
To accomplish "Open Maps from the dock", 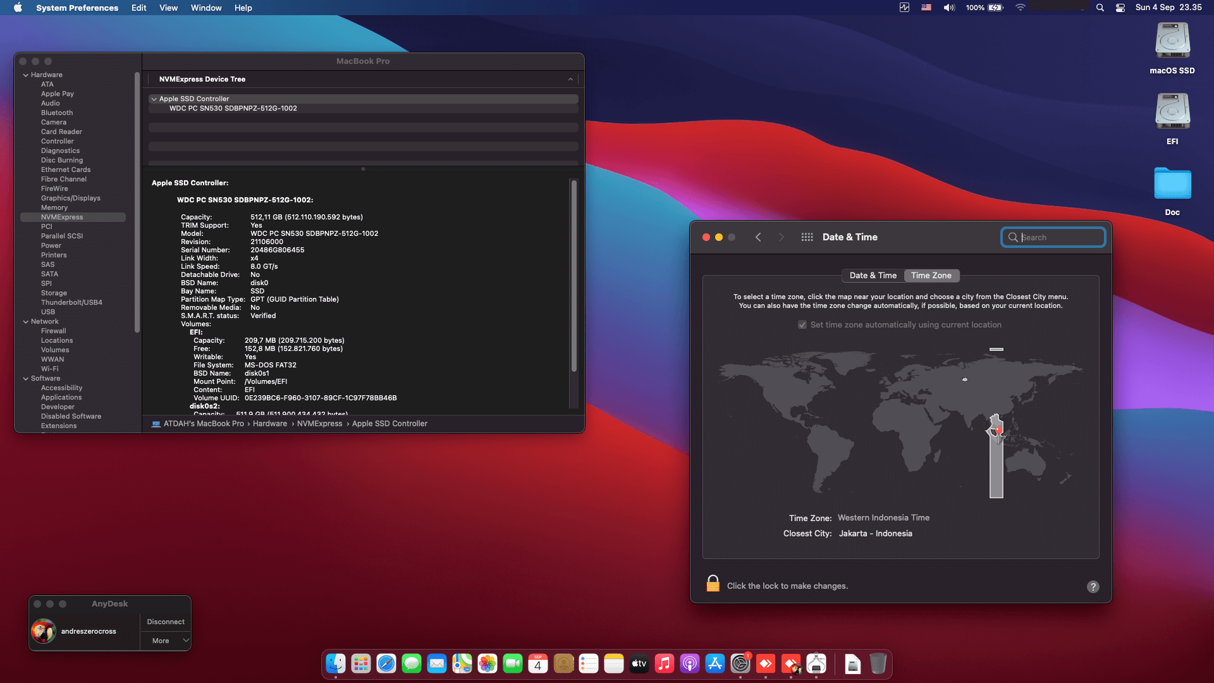I will [x=462, y=663].
